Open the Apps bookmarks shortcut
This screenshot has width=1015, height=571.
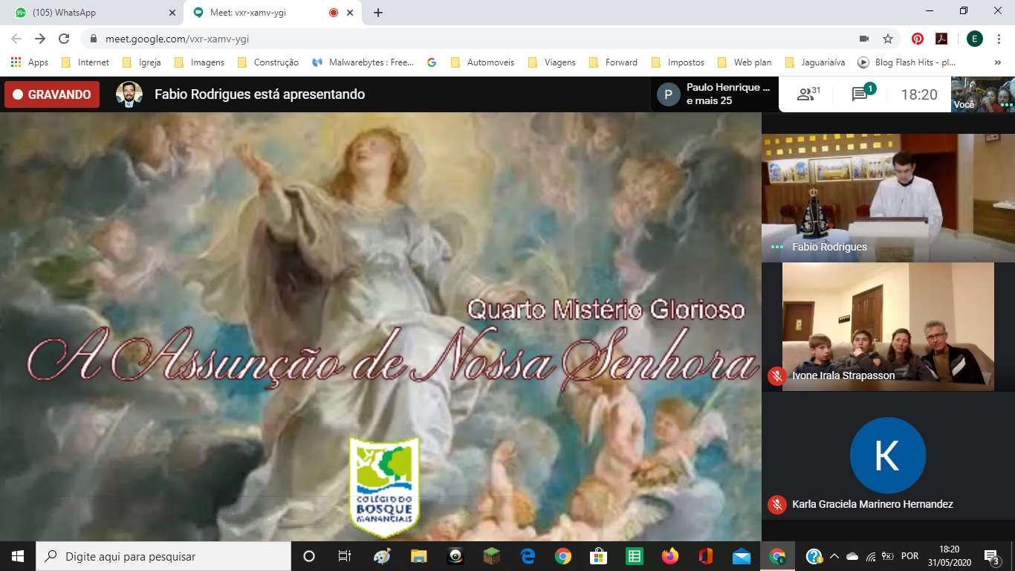[x=30, y=62]
